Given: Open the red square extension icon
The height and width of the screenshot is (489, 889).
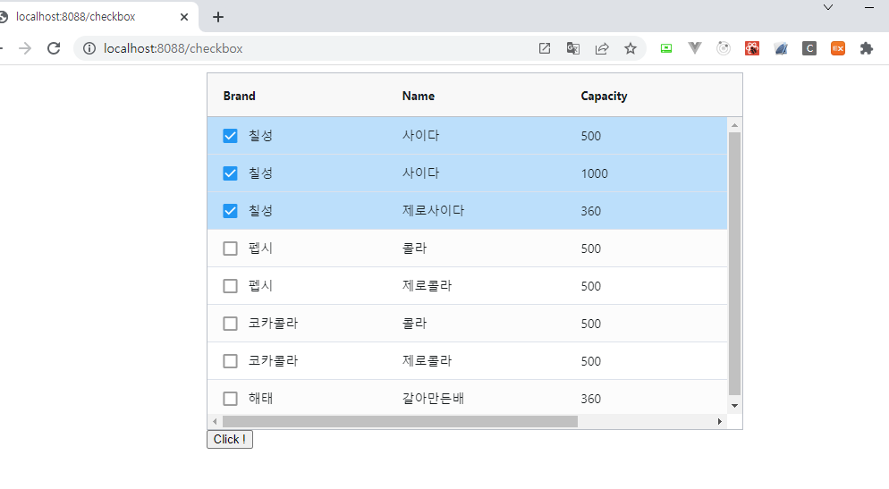Looking at the screenshot, I should (x=752, y=49).
